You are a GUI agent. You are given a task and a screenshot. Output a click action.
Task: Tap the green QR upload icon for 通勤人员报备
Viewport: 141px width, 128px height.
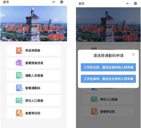coord(19,75)
